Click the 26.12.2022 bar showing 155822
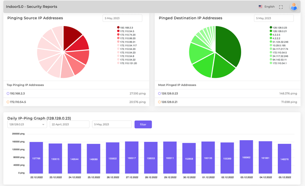 [113, 158]
